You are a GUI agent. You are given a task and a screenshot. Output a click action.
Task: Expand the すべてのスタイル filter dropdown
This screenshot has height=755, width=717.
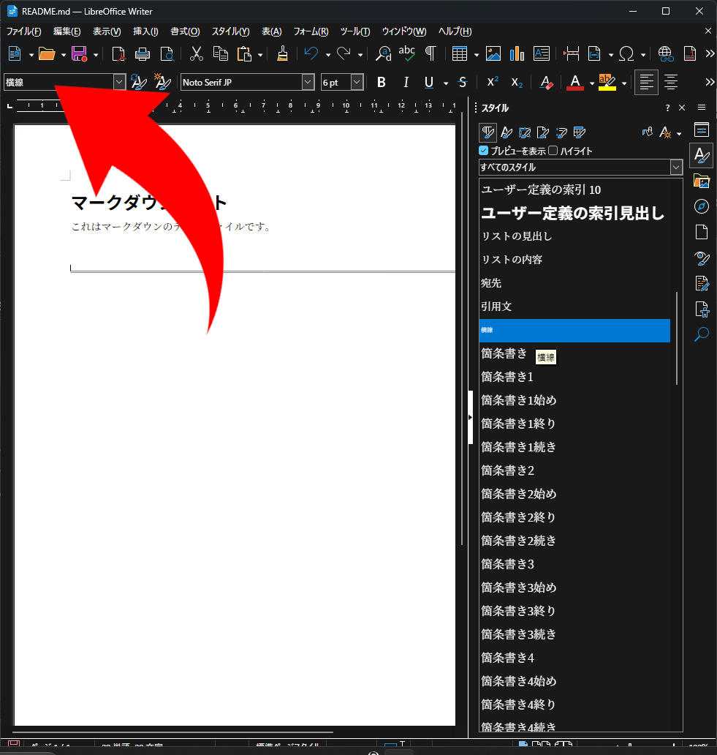tap(676, 168)
